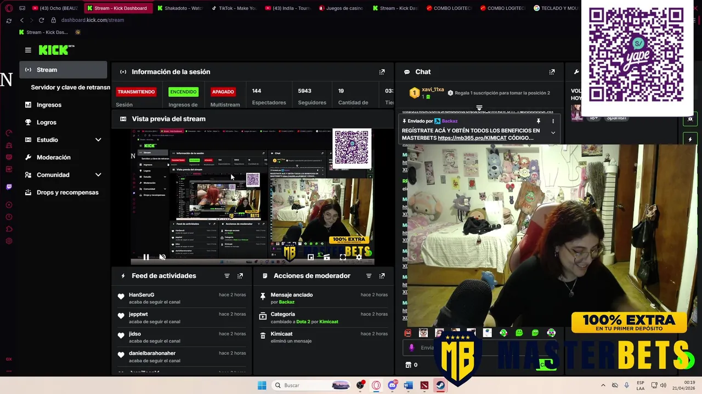Go back in browser history
This screenshot has height=394, width=702.
[22, 20]
